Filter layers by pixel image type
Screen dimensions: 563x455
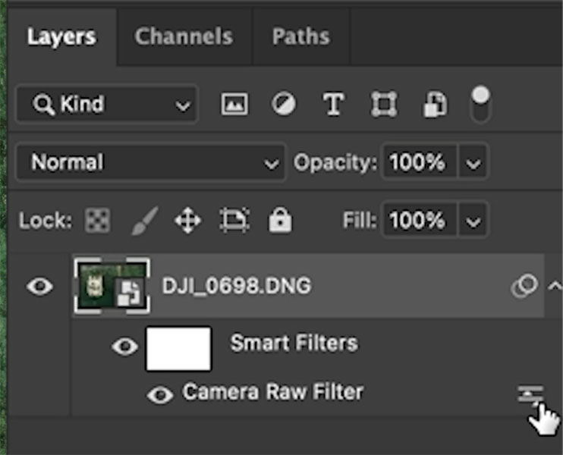pyautogui.click(x=234, y=105)
